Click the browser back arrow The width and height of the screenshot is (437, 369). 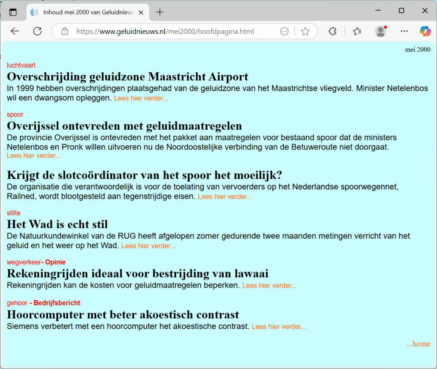point(15,31)
